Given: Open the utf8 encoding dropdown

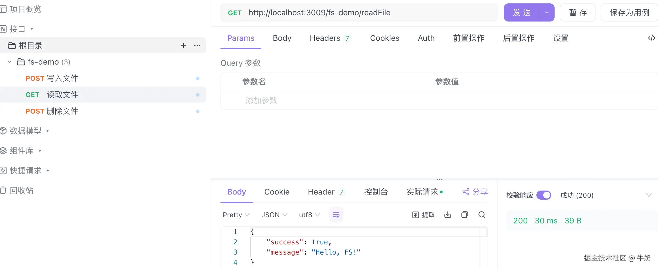Looking at the screenshot, I should tap(309, 215).
